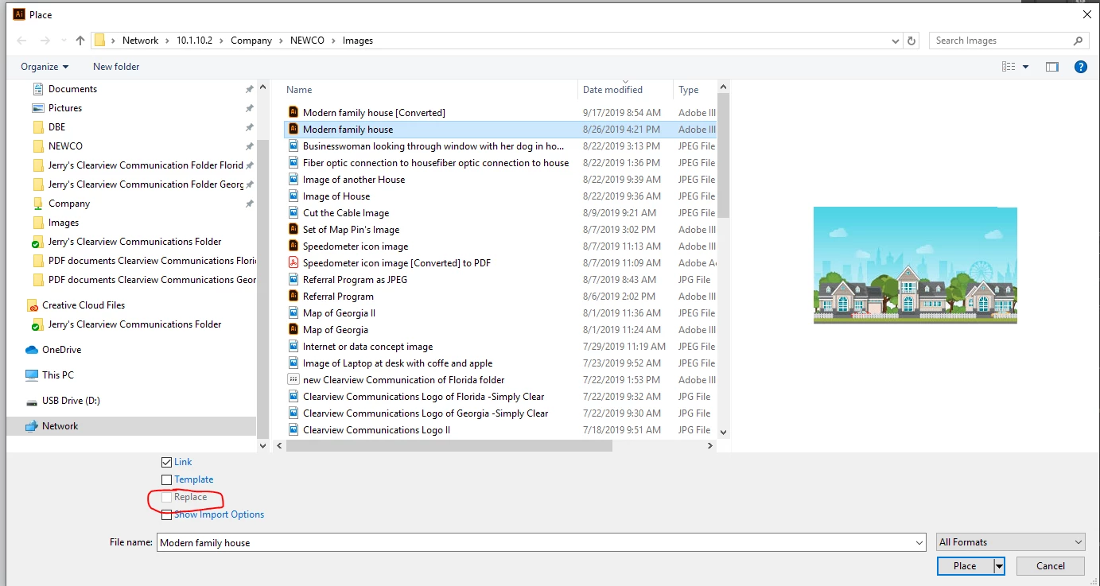Select Map of Georgia II file

tap(339, 313)
